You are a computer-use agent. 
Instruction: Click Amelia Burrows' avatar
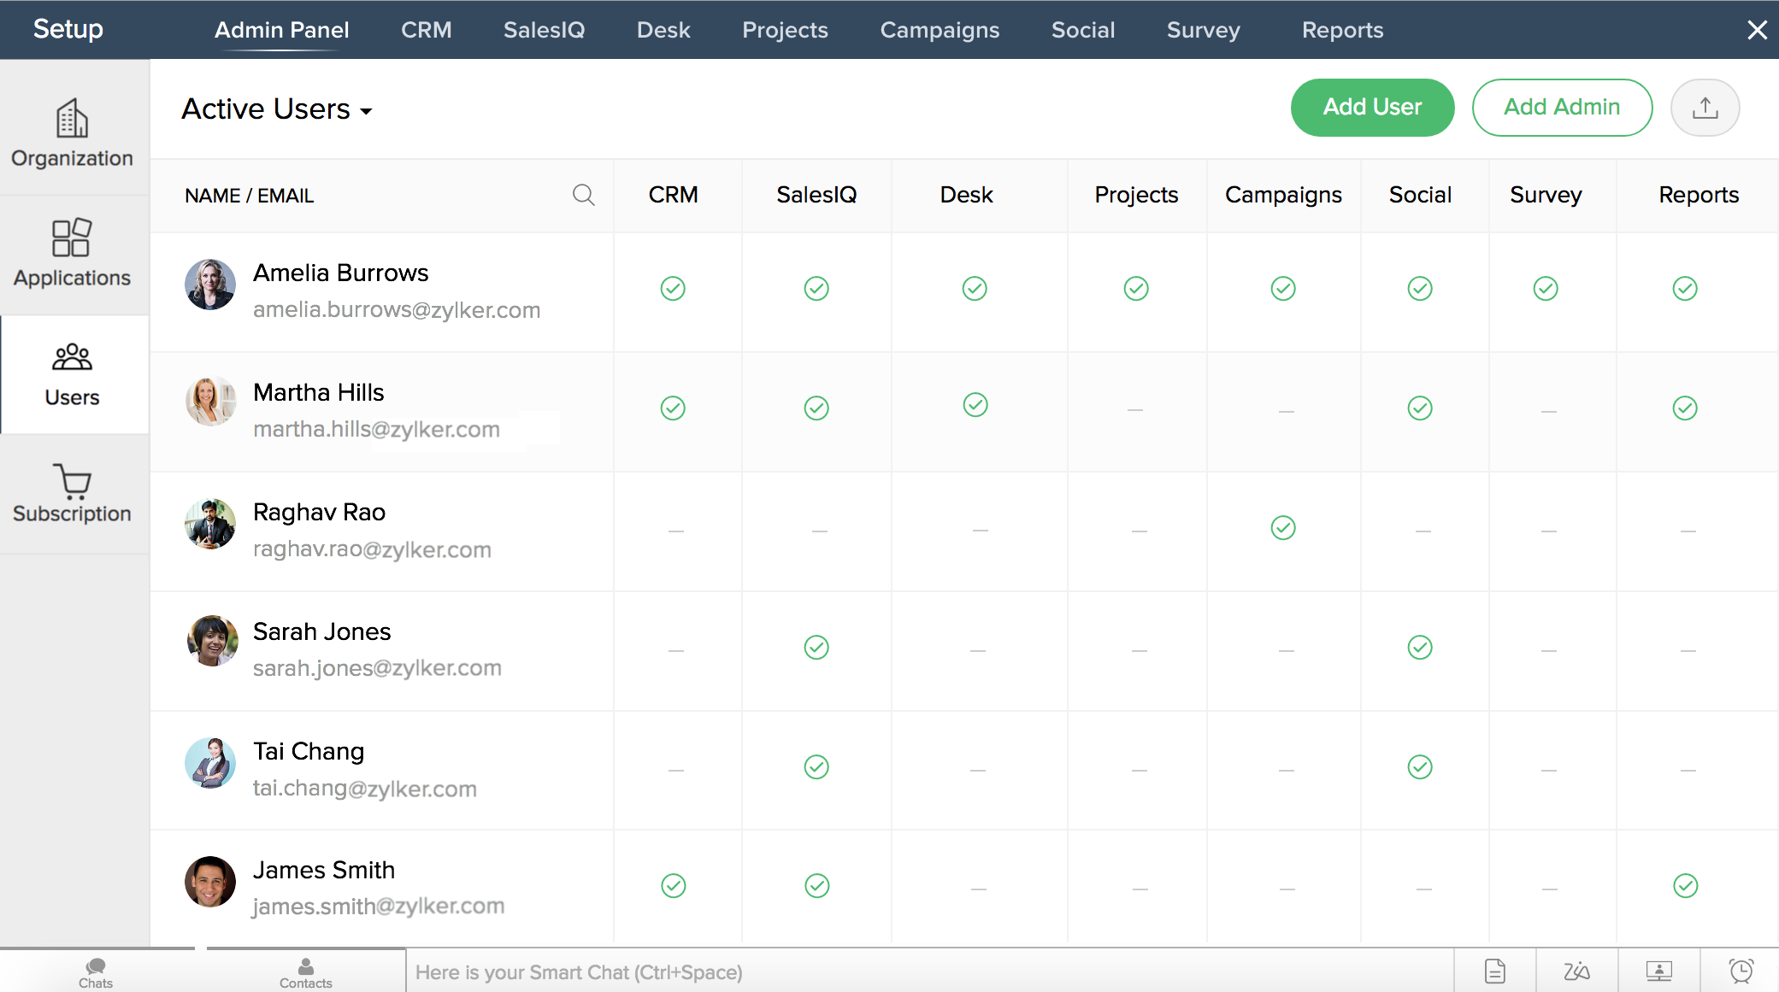coord(210,285)
